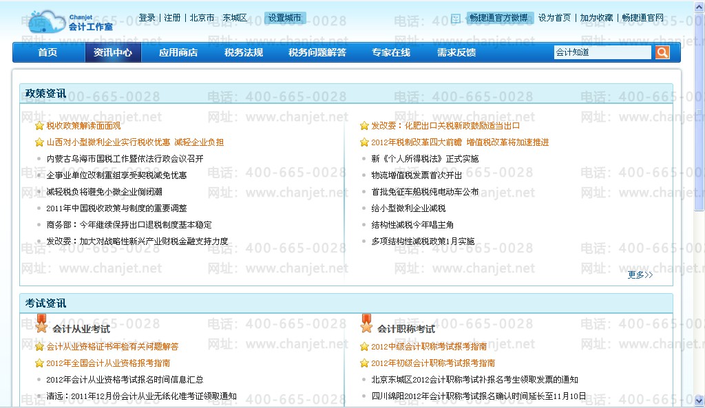Click star icon beside 发改委：化肥出口关税新政
705x408 pixels.
364,126
